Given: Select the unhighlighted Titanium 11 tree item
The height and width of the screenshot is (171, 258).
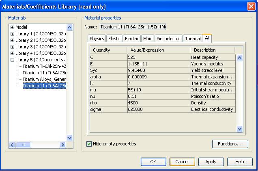Looking at the screenshot, I should click(44, 73).
